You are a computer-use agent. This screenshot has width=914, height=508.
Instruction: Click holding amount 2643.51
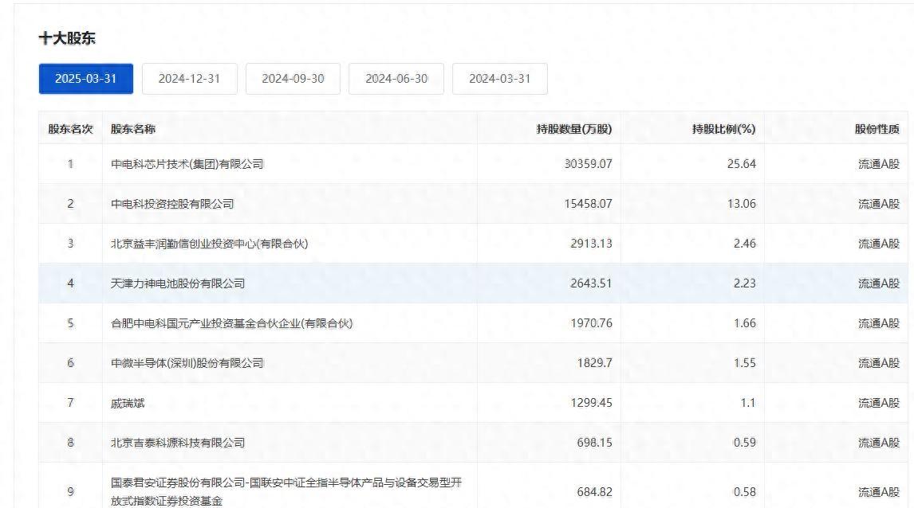(x=591, y=283)
